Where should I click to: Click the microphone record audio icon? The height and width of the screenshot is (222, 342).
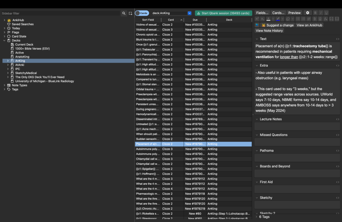point(320,19)
